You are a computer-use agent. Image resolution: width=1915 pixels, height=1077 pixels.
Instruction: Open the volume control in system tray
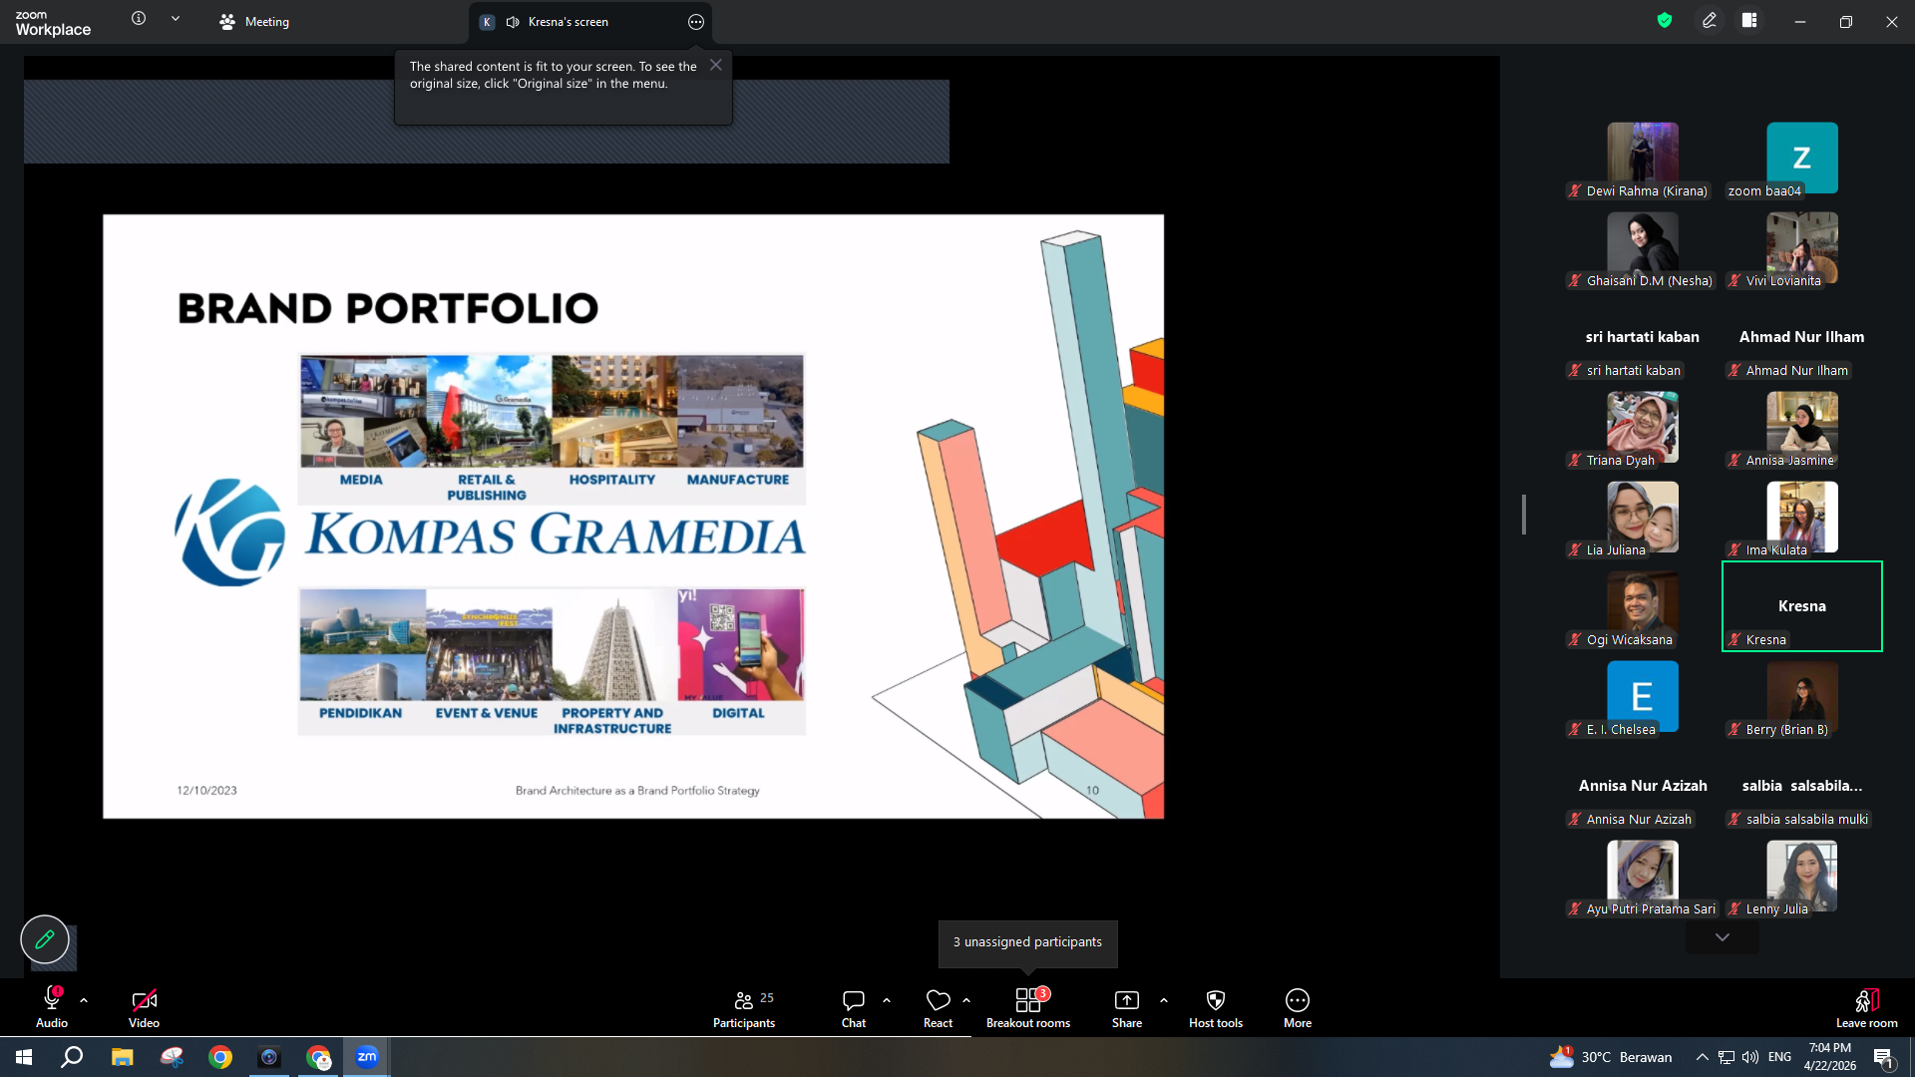tap(1750, 1057)
